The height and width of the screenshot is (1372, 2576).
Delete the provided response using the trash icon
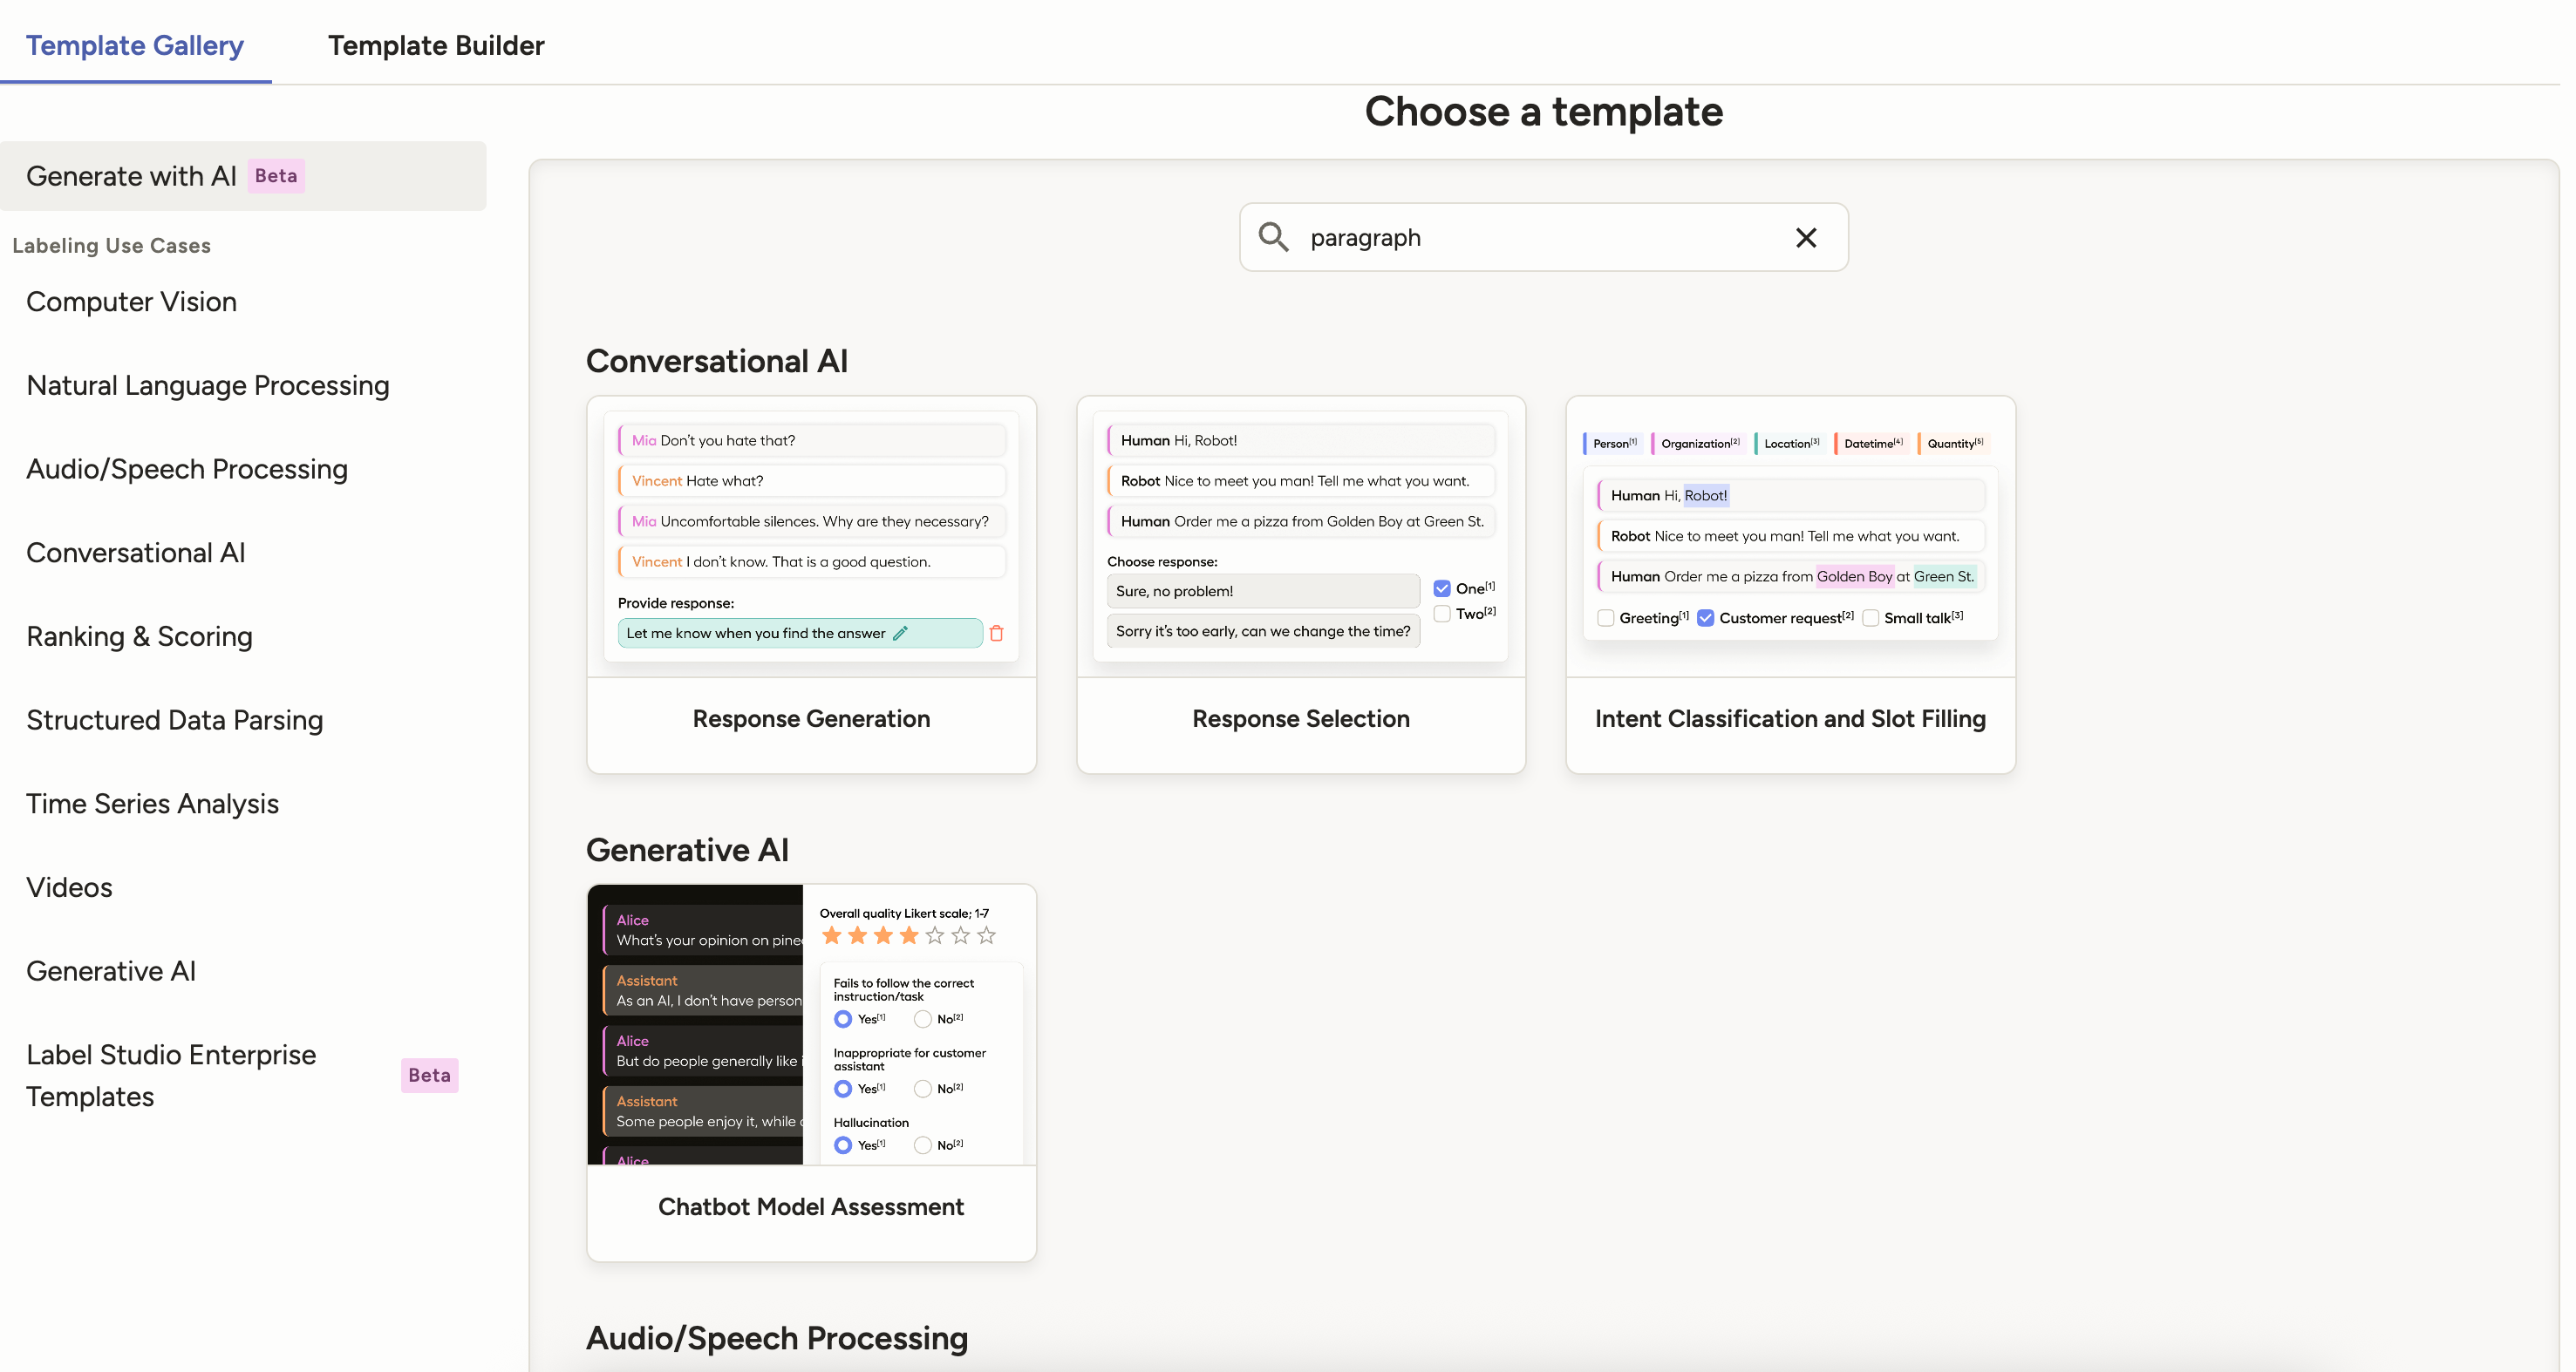click(x=997, y=634)
